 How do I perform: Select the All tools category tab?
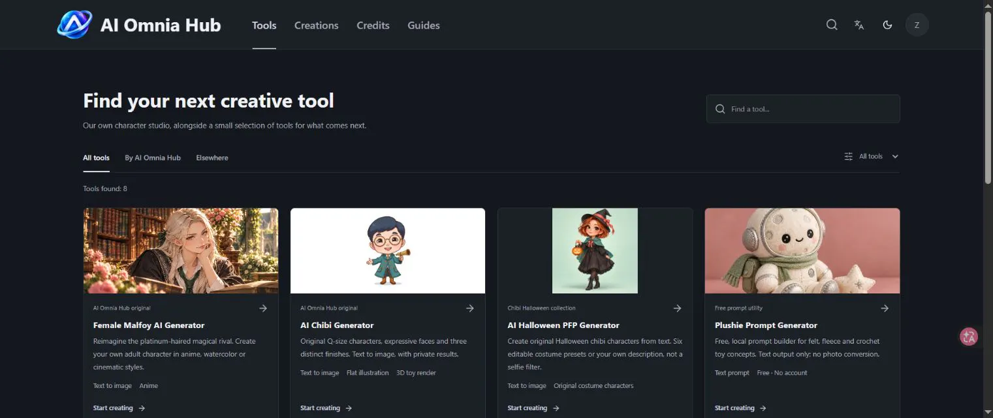pyautogui.click(x=96, y=158)
